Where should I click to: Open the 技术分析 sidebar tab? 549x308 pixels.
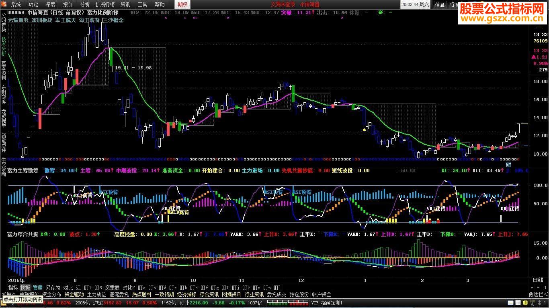click(x=4, y=47)
